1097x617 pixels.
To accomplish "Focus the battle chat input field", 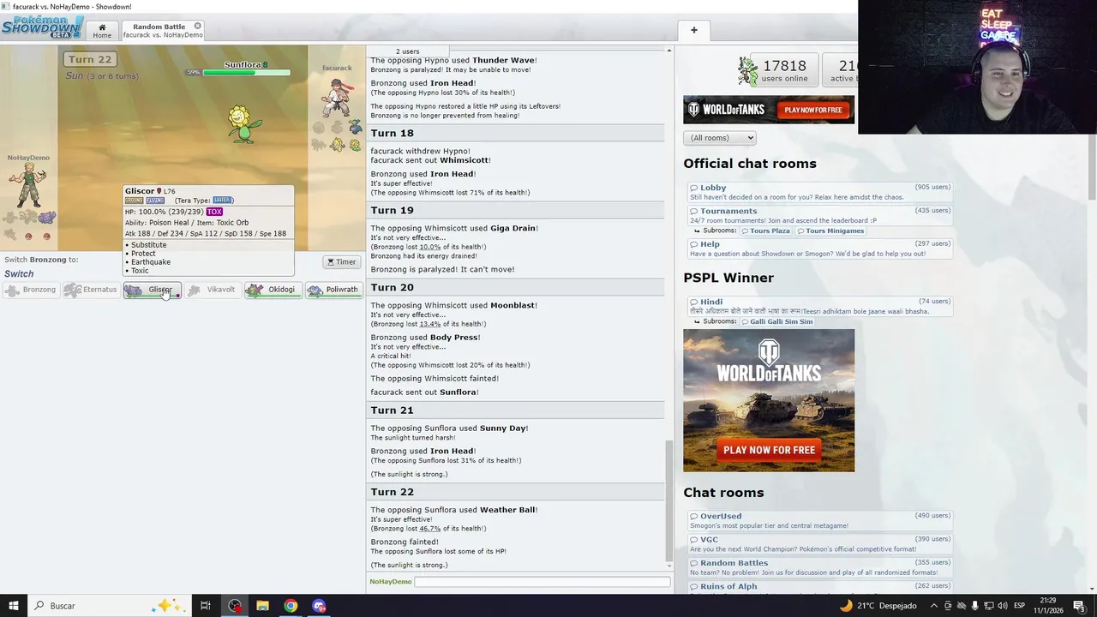I will click(542, 582).
